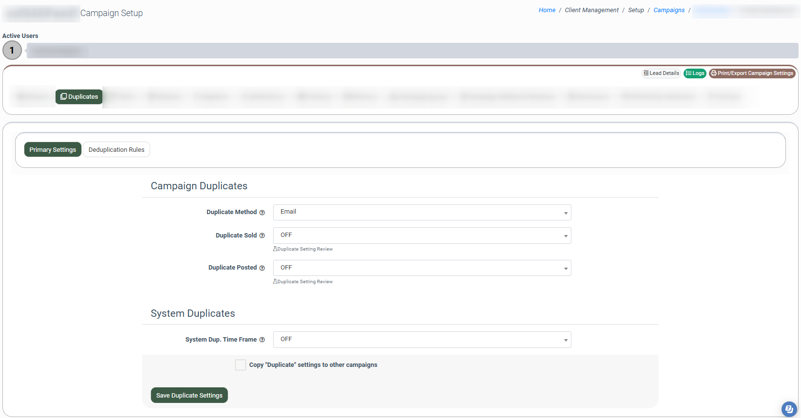This screenshot has width=801, height=418.
Task: Open Lead Details
Action: tap(661, 73)
